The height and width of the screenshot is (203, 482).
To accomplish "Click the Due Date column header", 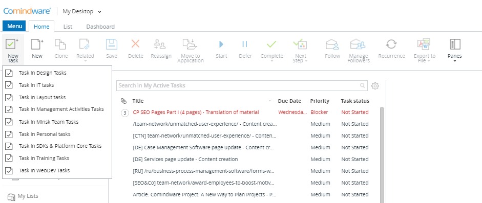I will click(x=289, y=101).
